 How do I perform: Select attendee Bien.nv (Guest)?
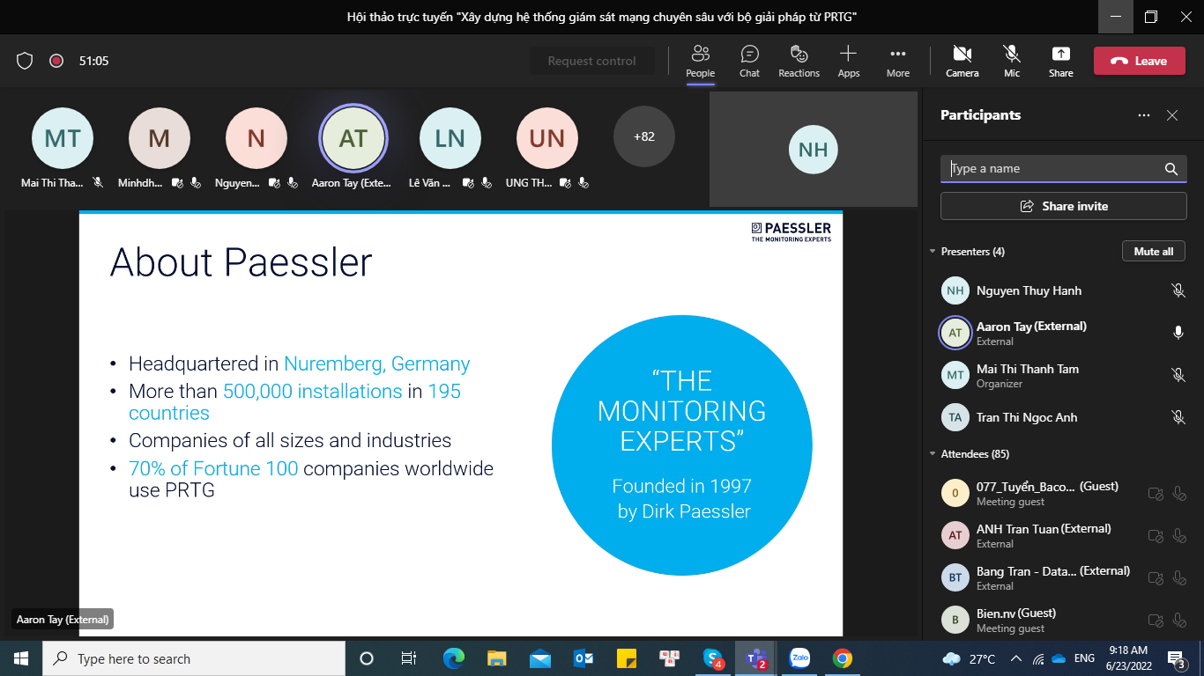(1064, 620)
